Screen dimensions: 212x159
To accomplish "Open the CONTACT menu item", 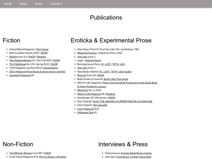I will [x=56, y=4].
